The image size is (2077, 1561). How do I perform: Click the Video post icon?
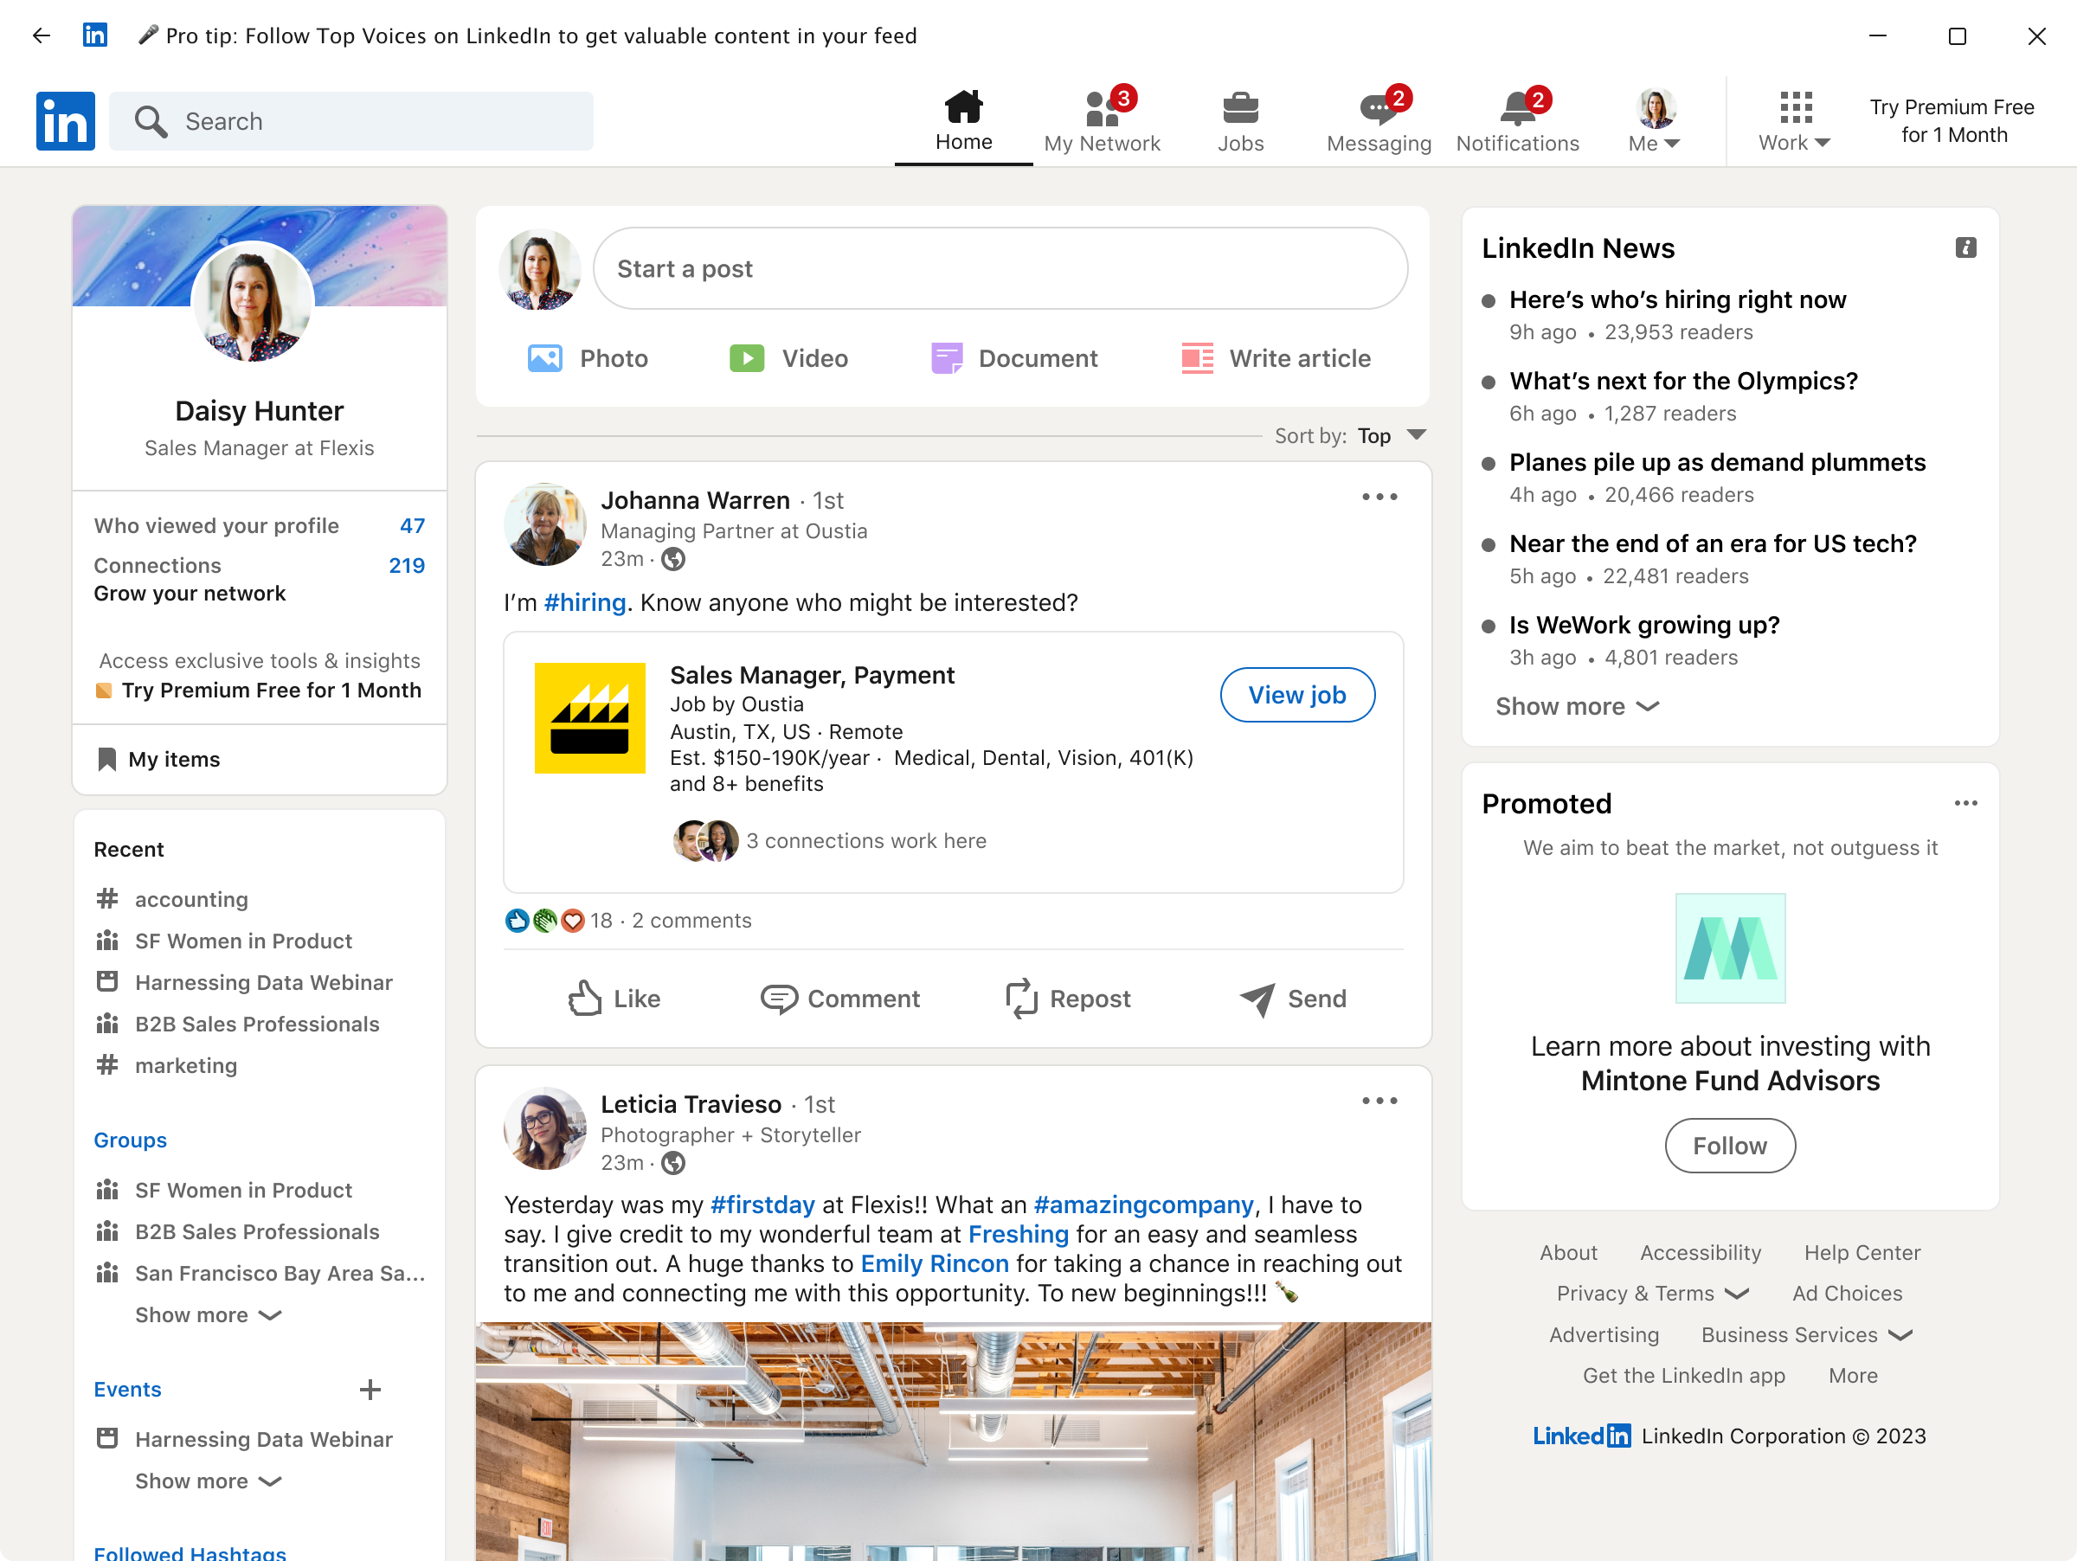pyautogui.click(x=747, y=358)
